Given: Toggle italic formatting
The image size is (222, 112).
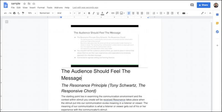Looking at the screenshot, I should [x=94, y=13].
